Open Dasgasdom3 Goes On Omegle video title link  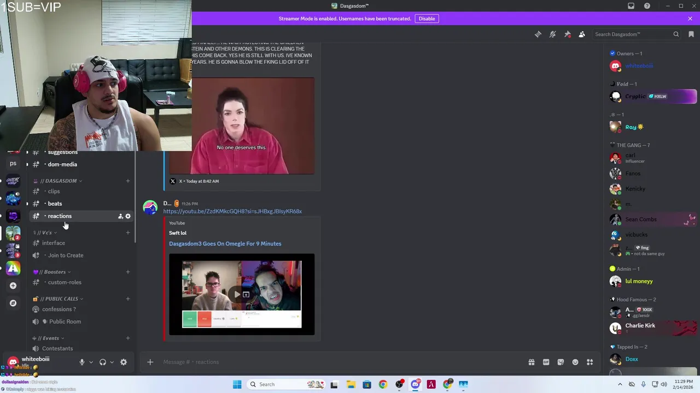click(225, 243)
